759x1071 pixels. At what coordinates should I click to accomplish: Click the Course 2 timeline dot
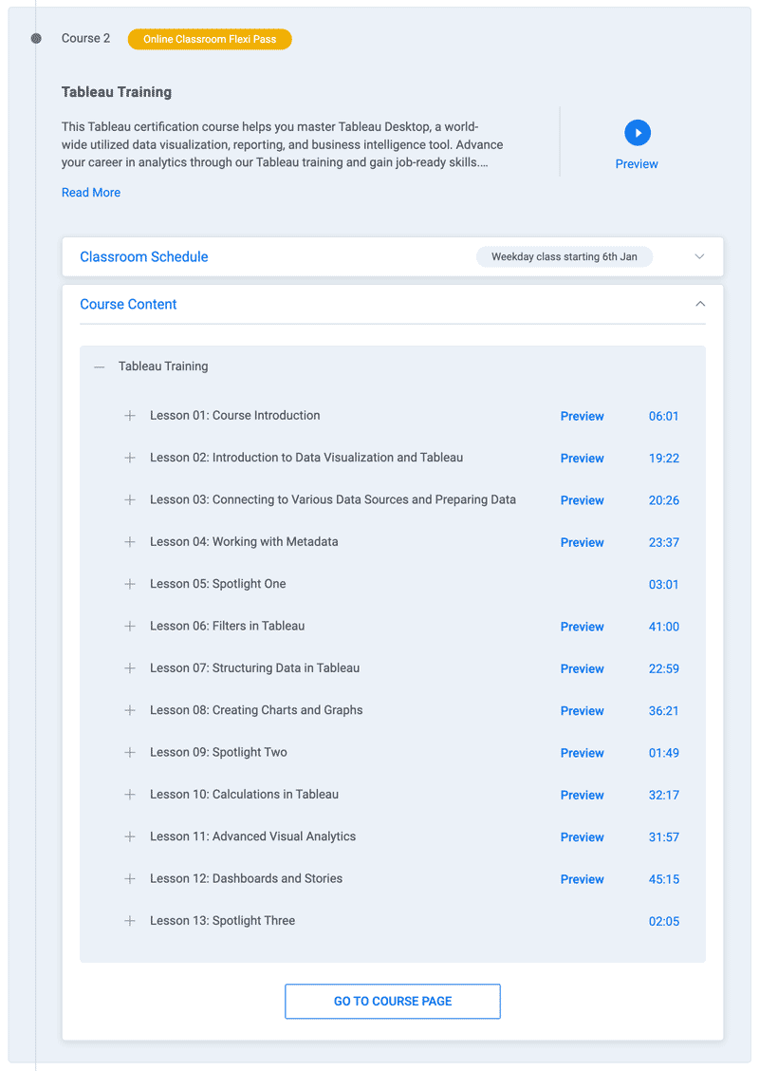pos(36,38)
